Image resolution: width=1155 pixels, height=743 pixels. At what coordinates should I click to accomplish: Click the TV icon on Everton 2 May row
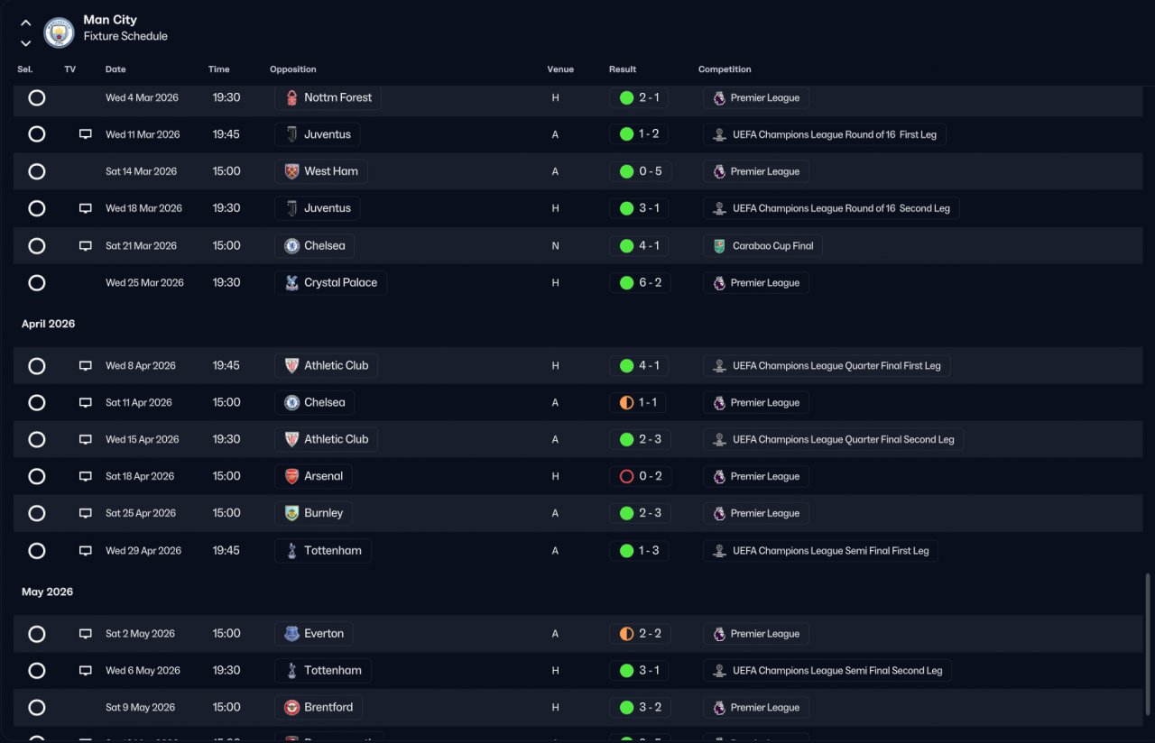click(x=86, y=634)
